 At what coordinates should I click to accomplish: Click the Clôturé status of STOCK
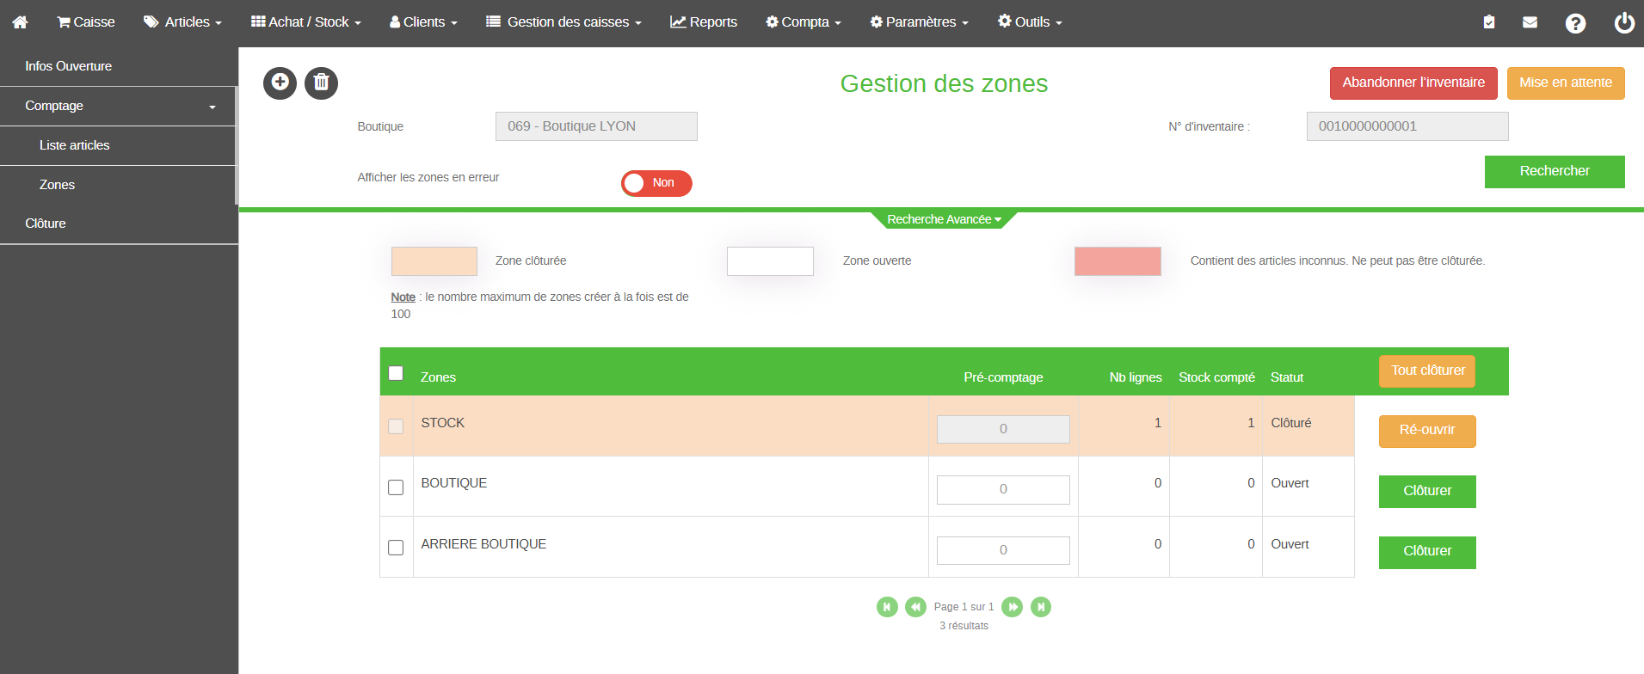[1291, 423]
